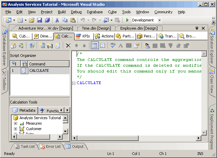Select the Metadata tab
The image size is (217, 158).
(x=24, y=110)
